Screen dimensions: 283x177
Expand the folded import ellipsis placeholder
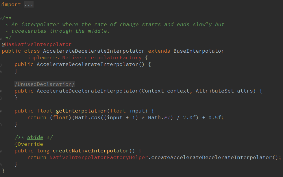point(29,5)
